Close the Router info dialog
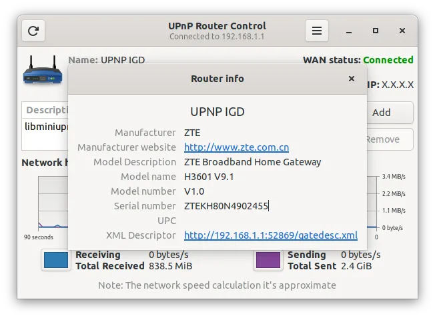This screenshot has width=435, height=318. (352, 79)
